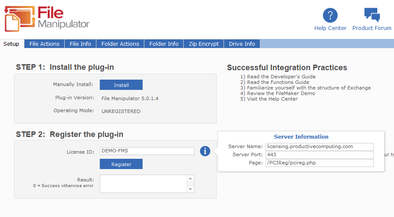Switch to the File Actions tab
The image size is (394, 217).
click(x=45, y=44)
